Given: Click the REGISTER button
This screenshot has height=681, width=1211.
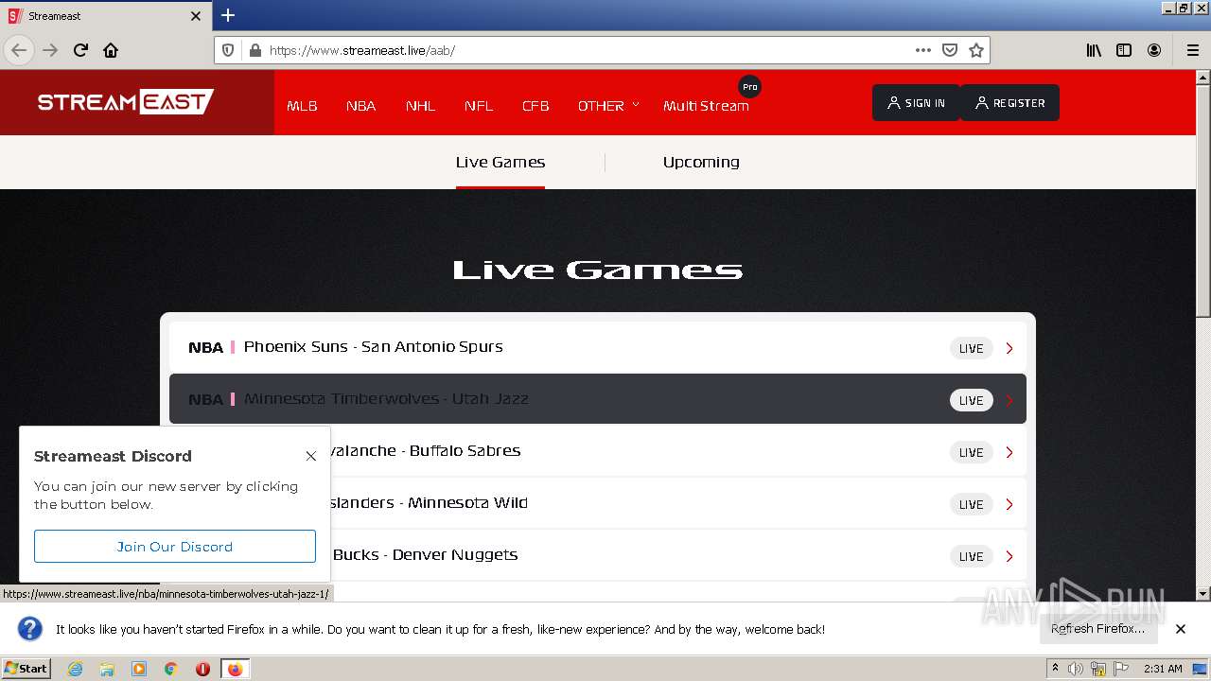Looking at the screenshot, I should 1009,103.
